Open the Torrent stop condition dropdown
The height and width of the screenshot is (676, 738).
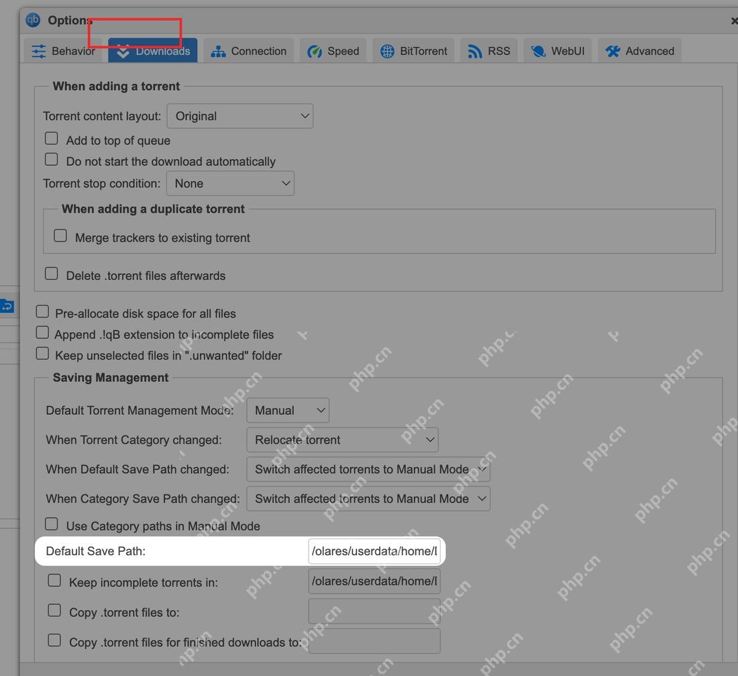click(x=230, y=183)
